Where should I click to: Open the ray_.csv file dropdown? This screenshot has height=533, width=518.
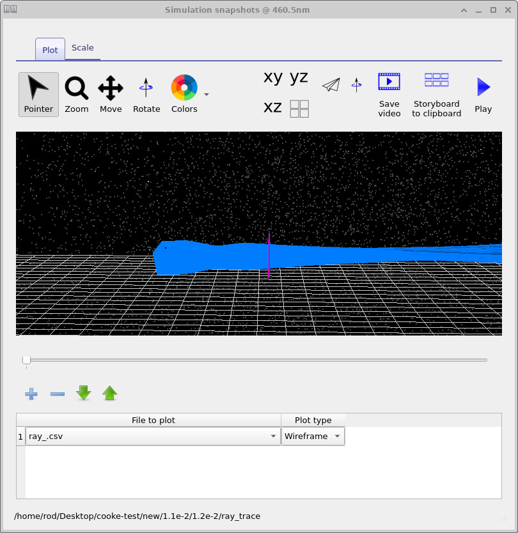[x=274, y=436]
